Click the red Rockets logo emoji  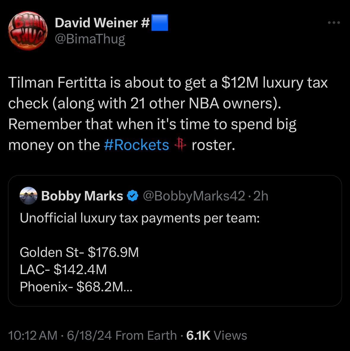tap(180, 145)
